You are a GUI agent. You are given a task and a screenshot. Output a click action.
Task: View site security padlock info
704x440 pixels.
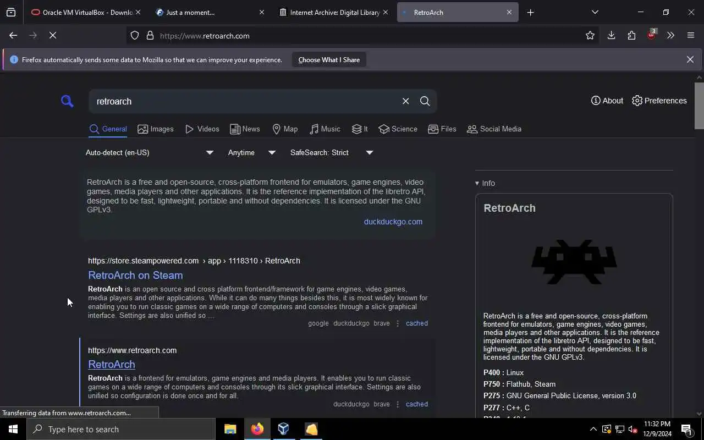point(150,35)
